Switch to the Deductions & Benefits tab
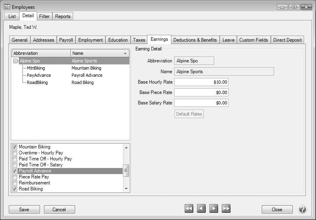The width and height of the screenshot is (316, 220). 195,40
